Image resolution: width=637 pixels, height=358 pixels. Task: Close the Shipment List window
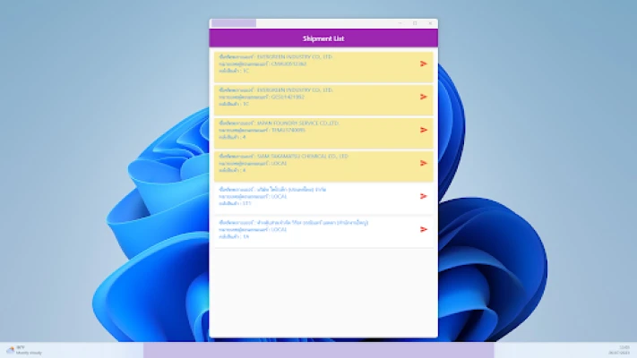pos(430,23)
